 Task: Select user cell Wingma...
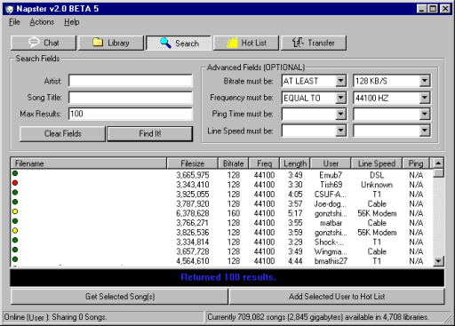[331, 251]
